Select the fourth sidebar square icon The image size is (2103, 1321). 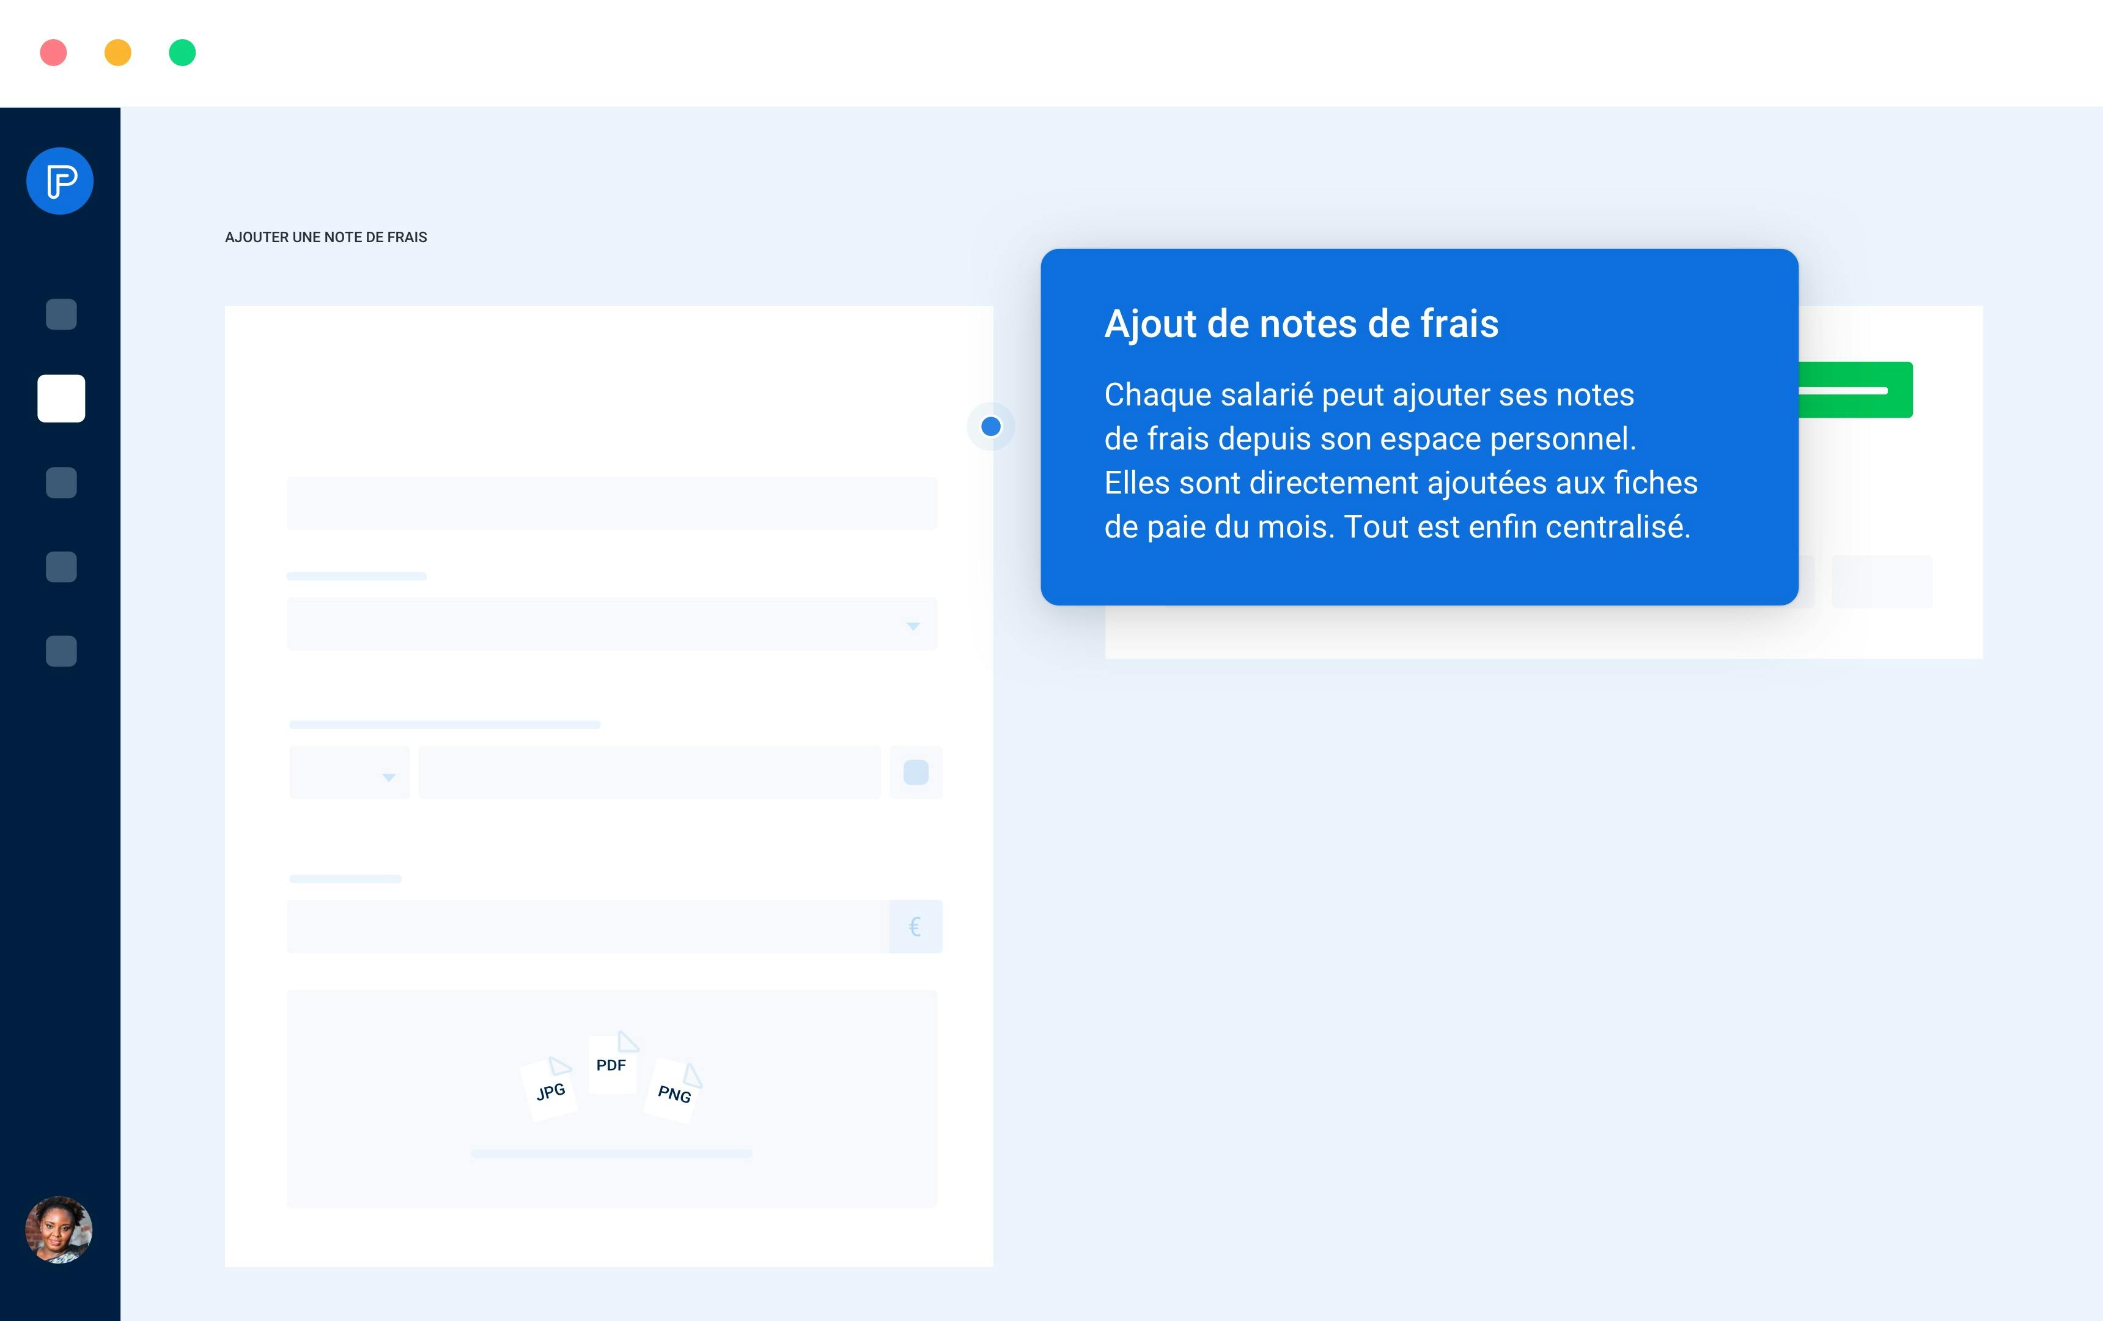click(x=61, y=567)
